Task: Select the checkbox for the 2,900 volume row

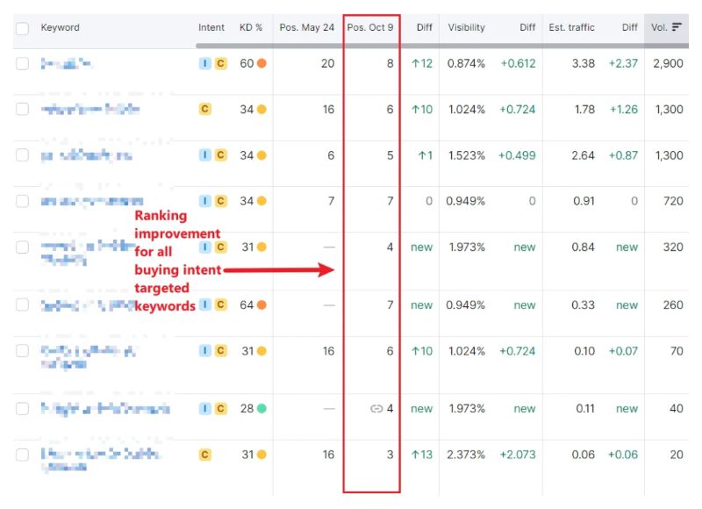Action: coord(22,63)
